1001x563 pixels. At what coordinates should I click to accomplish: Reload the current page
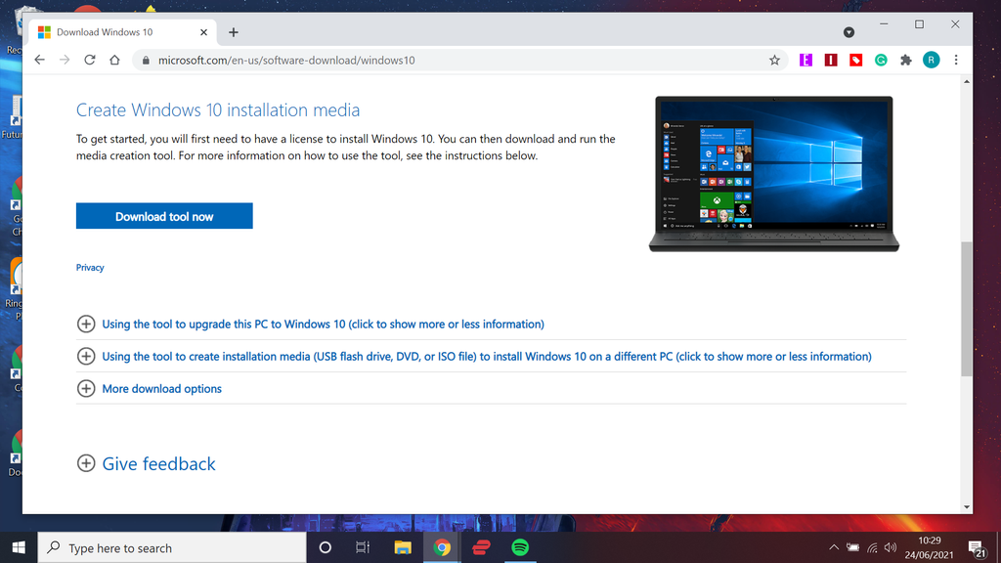(90, 60)
